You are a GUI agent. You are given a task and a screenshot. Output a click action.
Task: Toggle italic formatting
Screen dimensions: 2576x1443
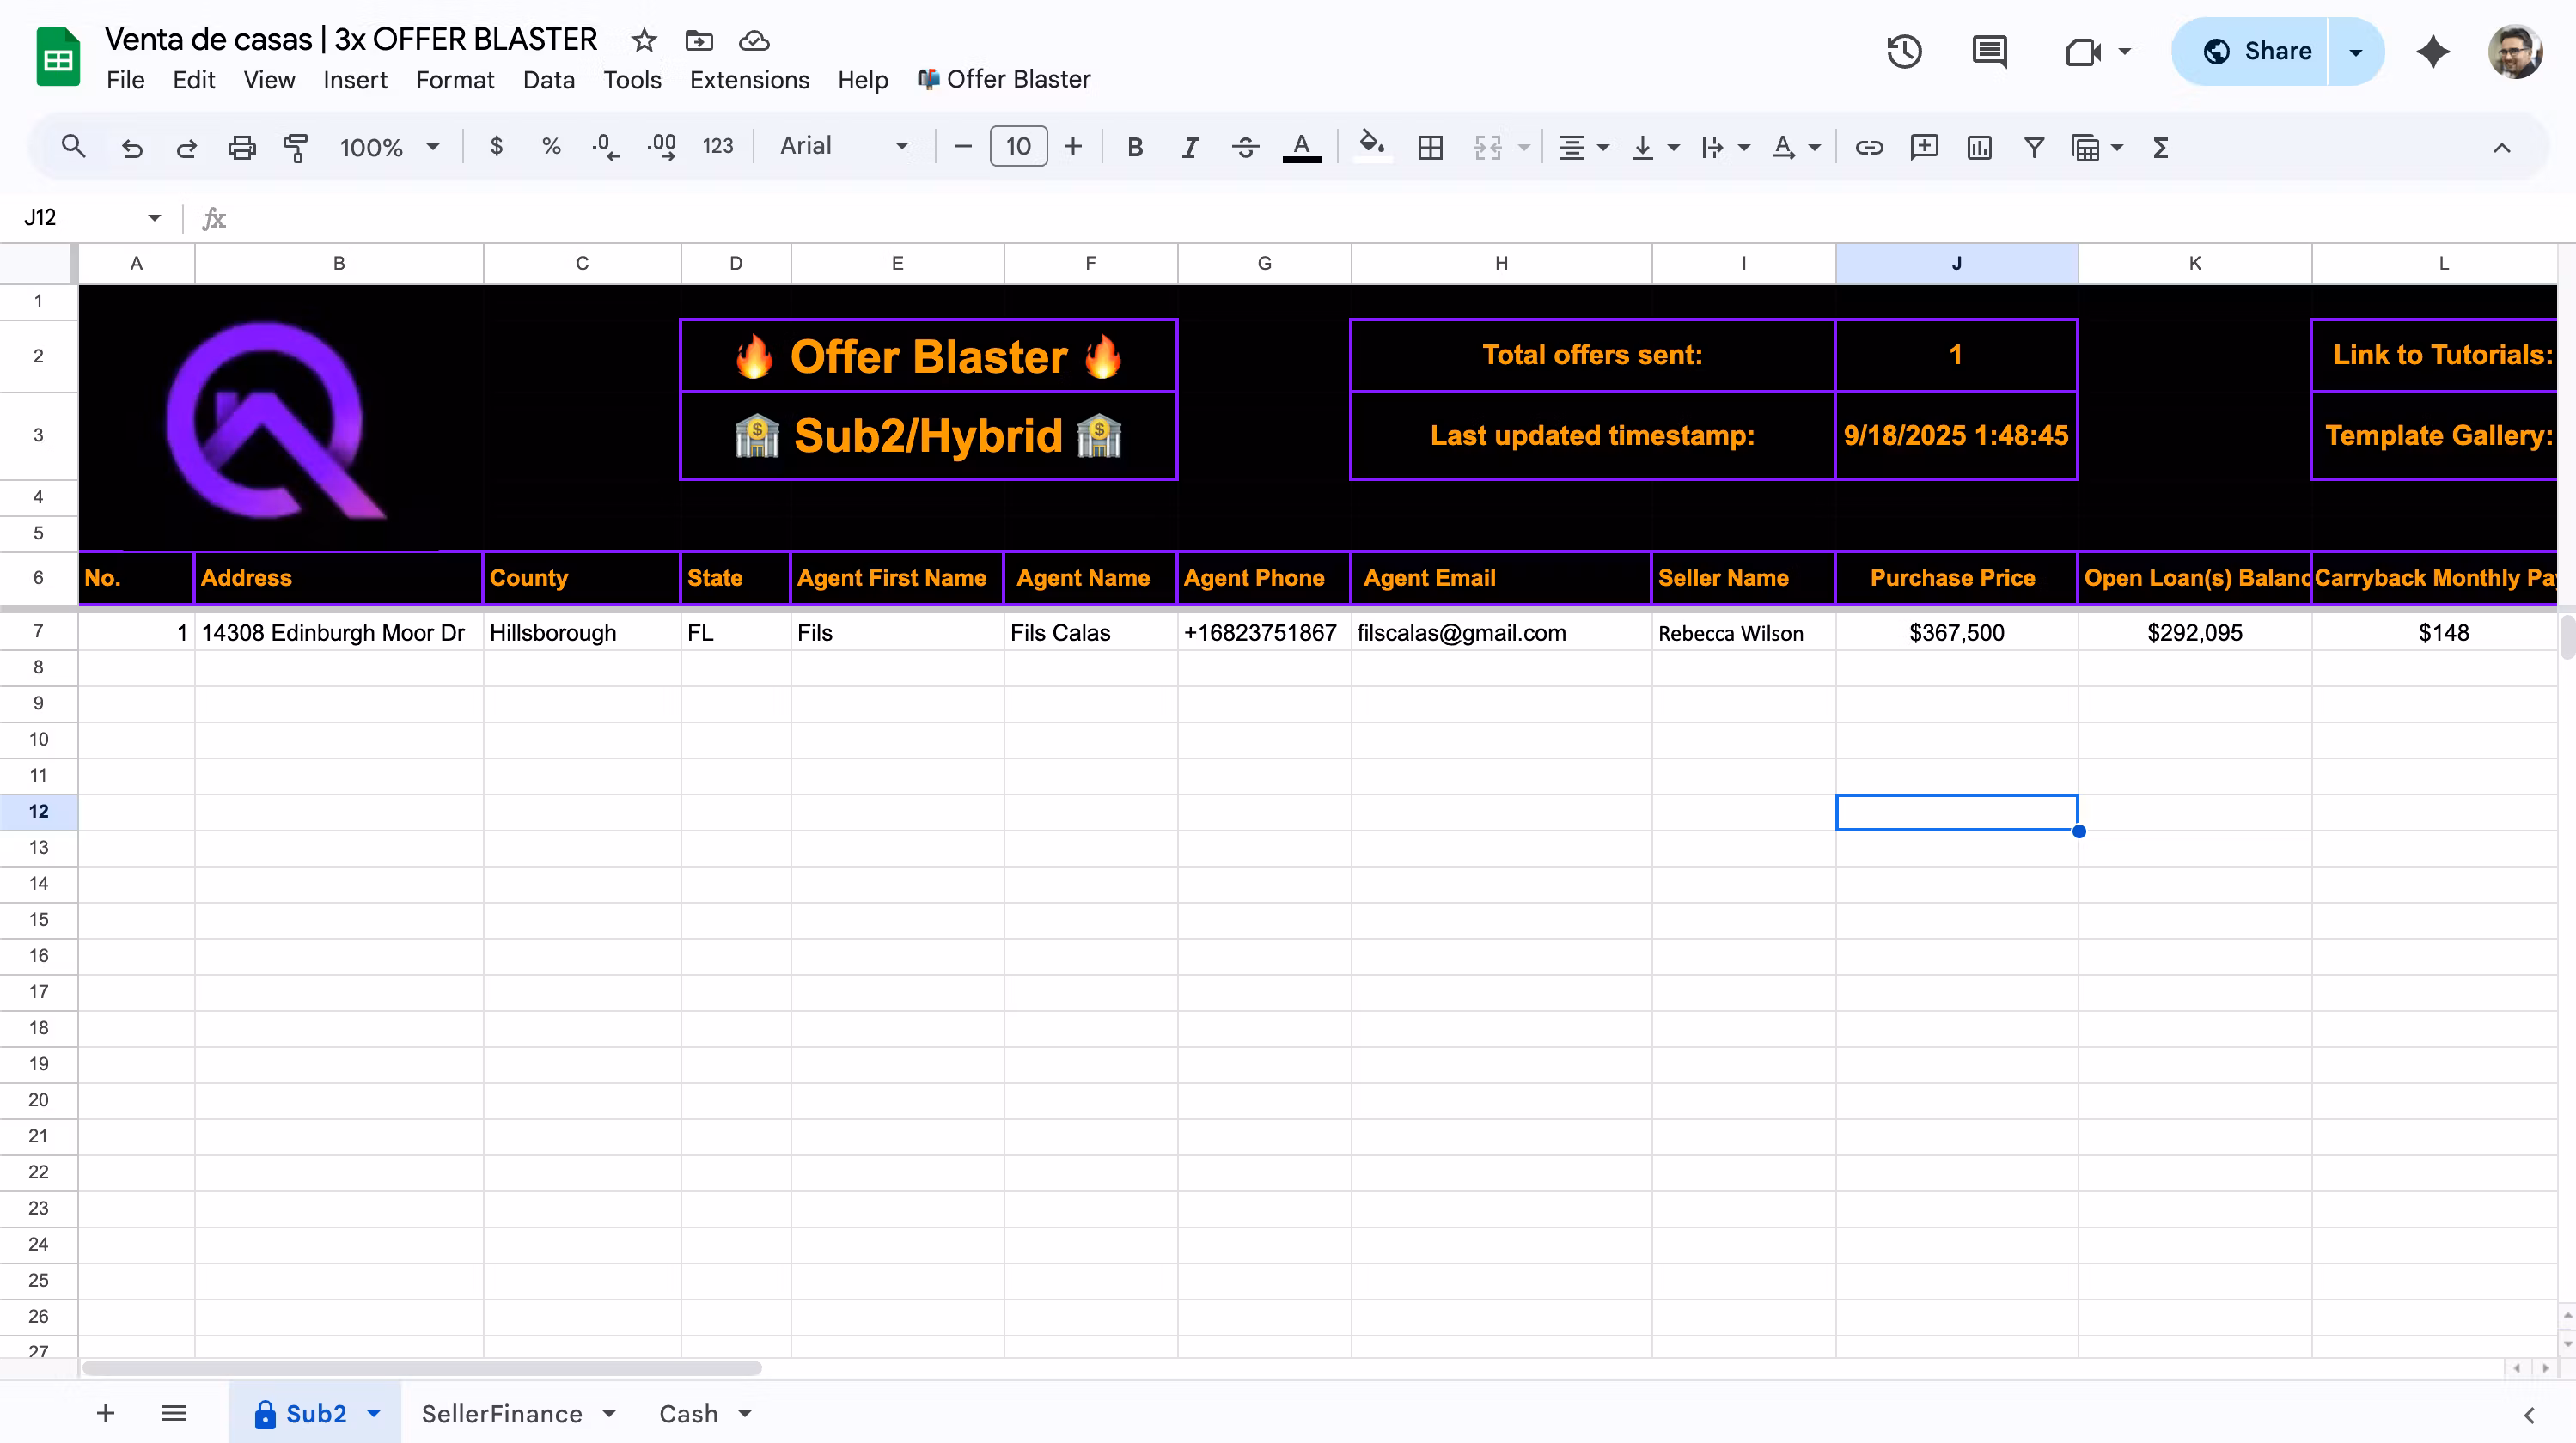coord(1190,148)
